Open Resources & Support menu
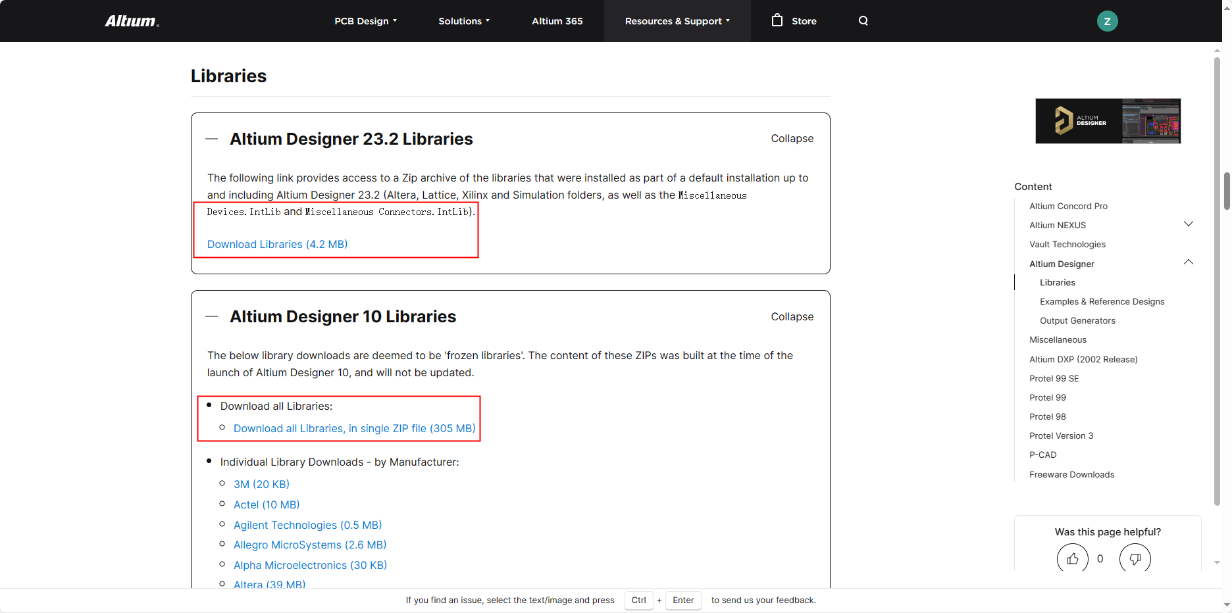The image size is (1232, 613). coord(677,21)
